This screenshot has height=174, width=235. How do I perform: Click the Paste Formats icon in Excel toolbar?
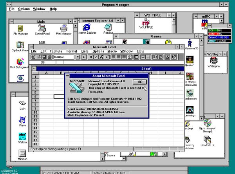point(160,57)
